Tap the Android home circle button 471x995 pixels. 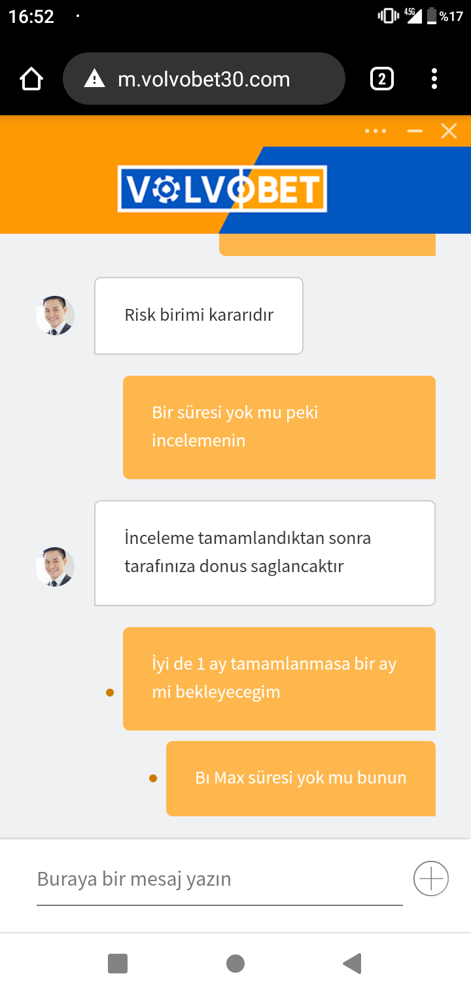coord(235,964)
